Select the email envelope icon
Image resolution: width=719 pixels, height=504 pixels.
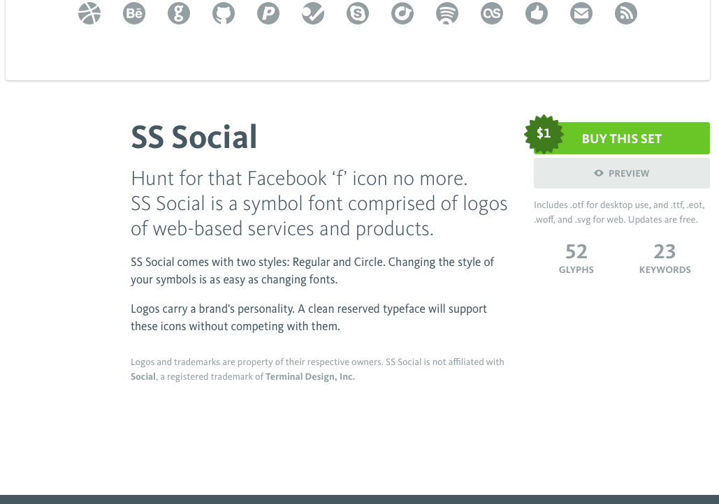click(581, 13)
